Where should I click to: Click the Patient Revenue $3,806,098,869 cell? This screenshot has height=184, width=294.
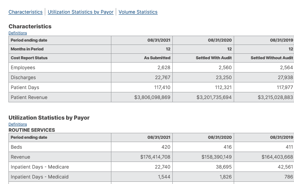click(152, 98)
